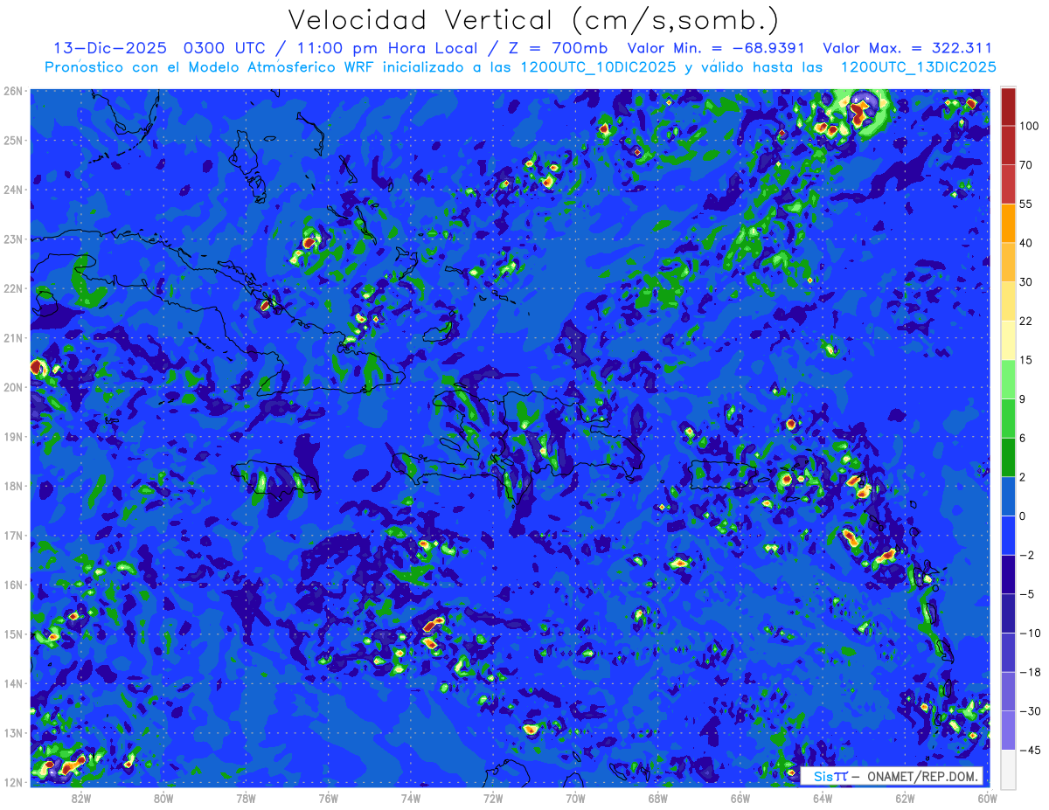Click the '-10' color scale label
Viewport: 1049px width, 810px height.
[1029, 633]
